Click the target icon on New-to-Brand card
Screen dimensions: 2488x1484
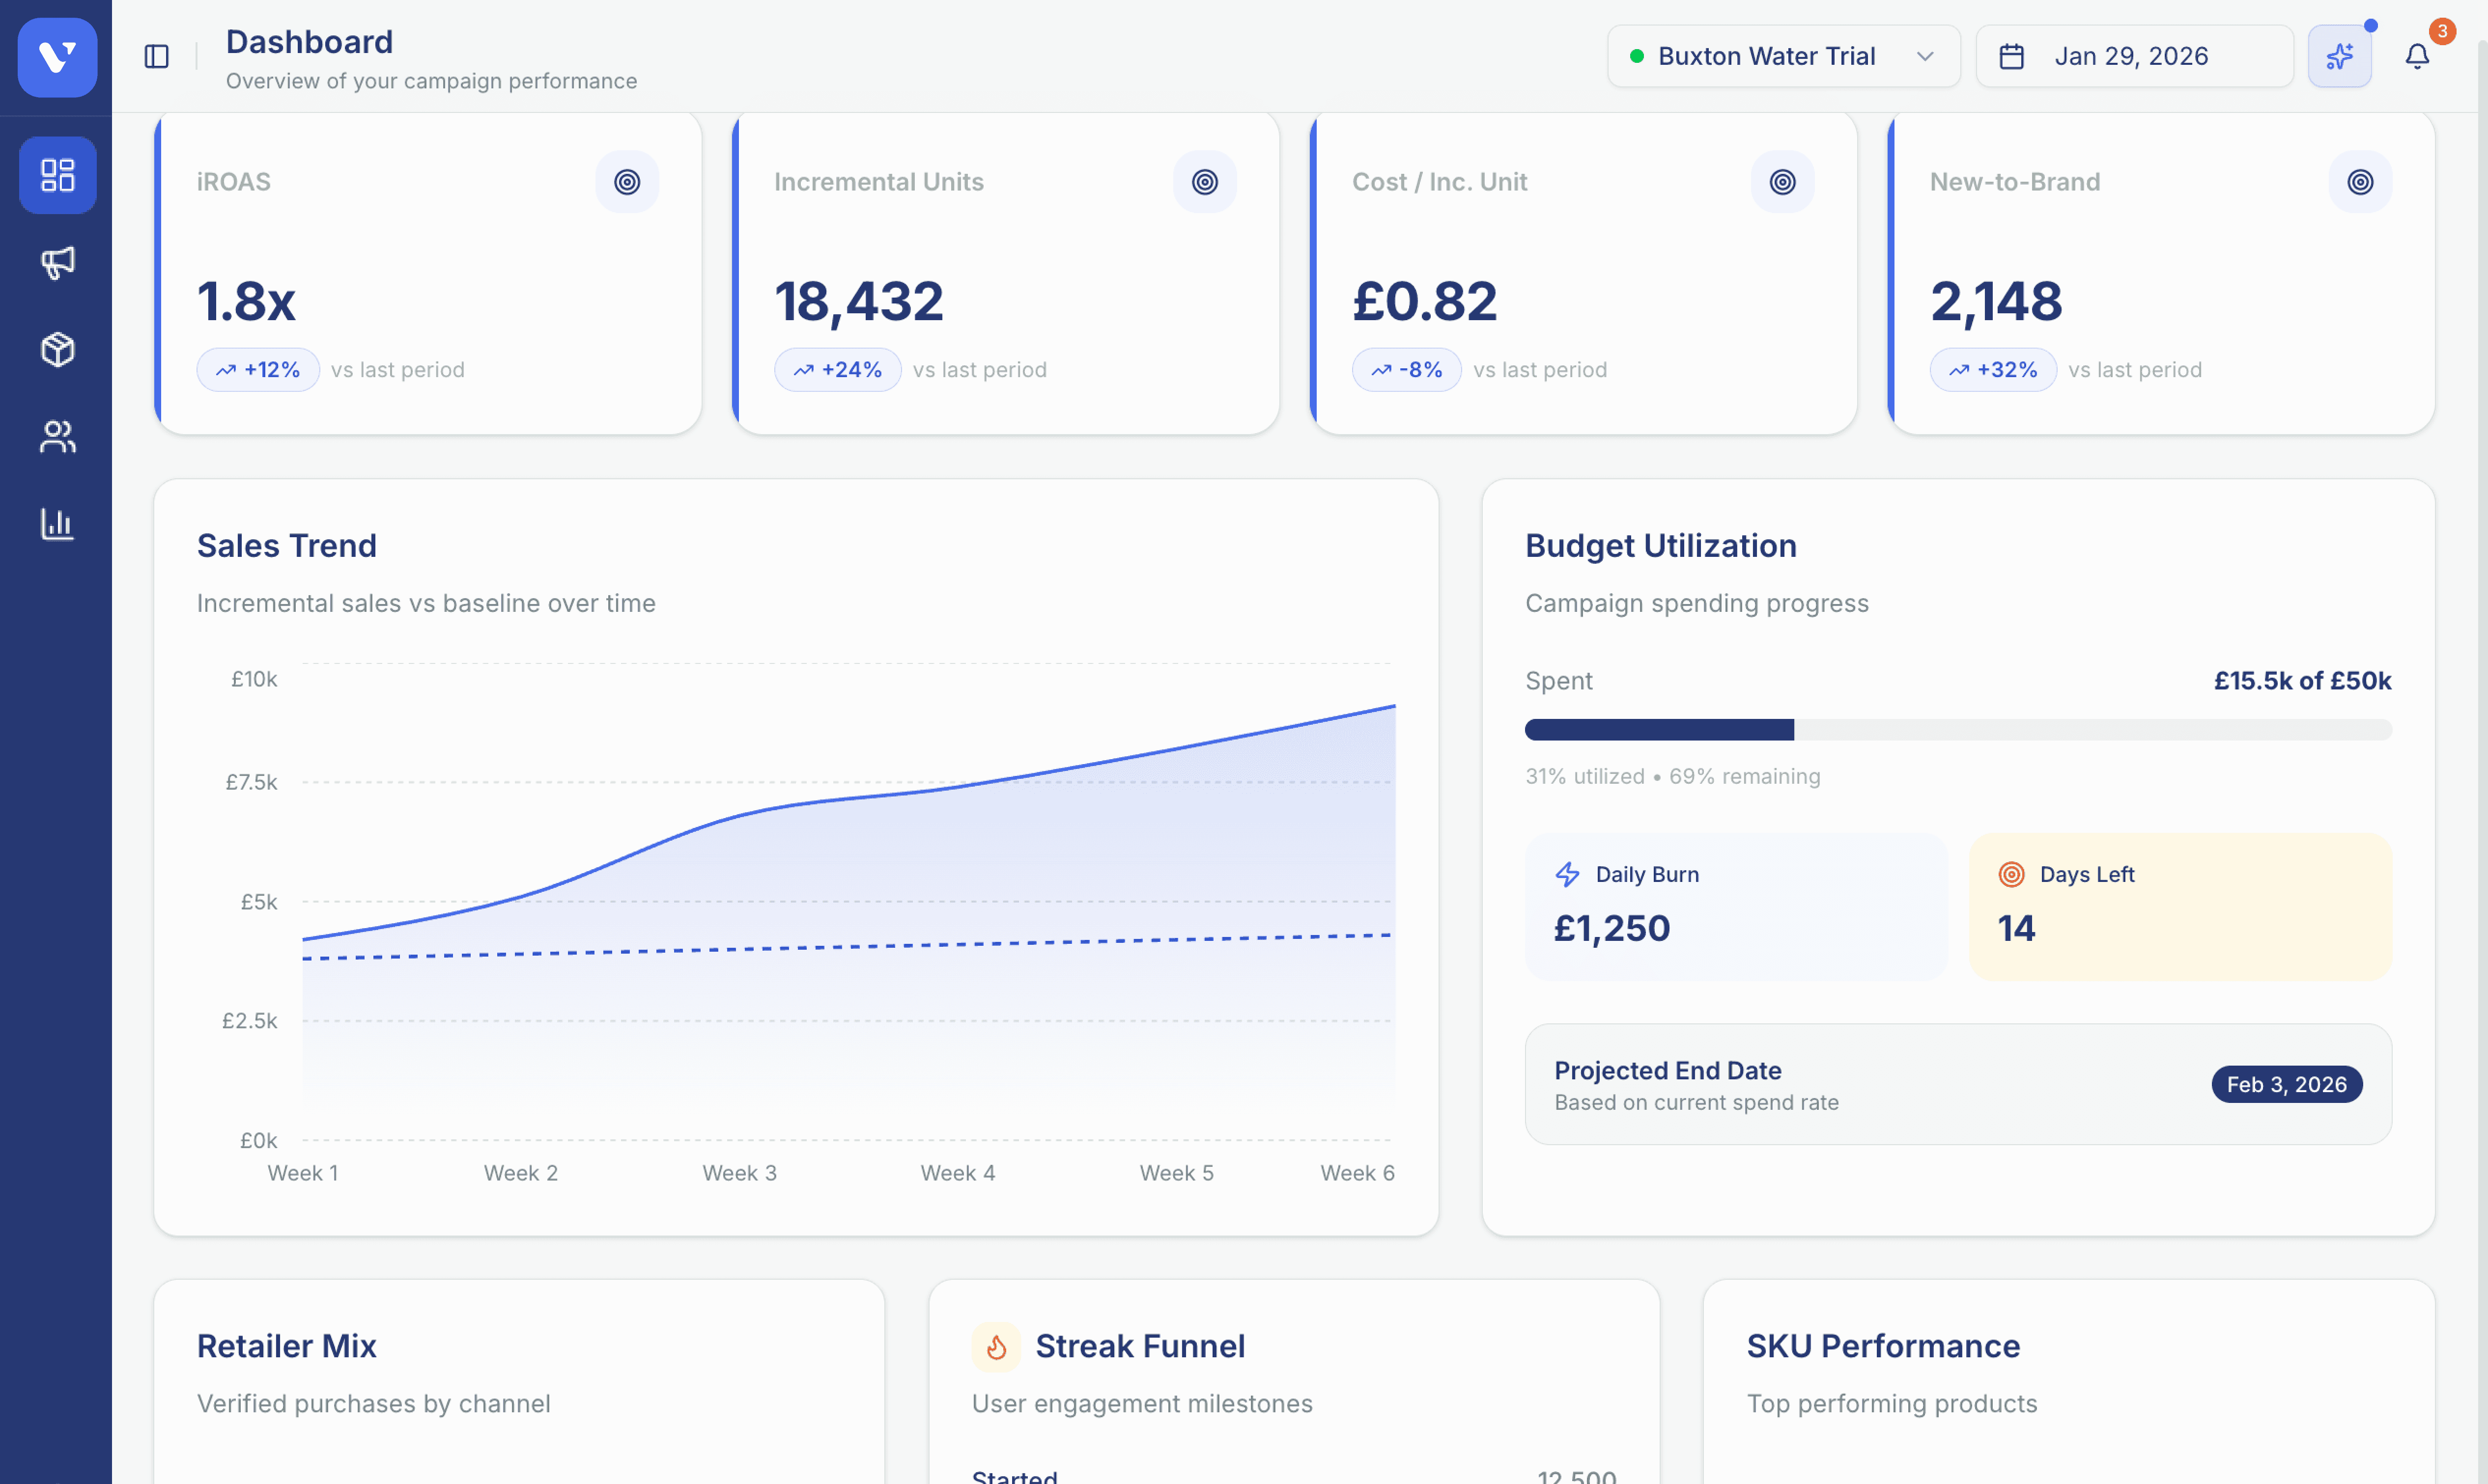pos(2360,182)
